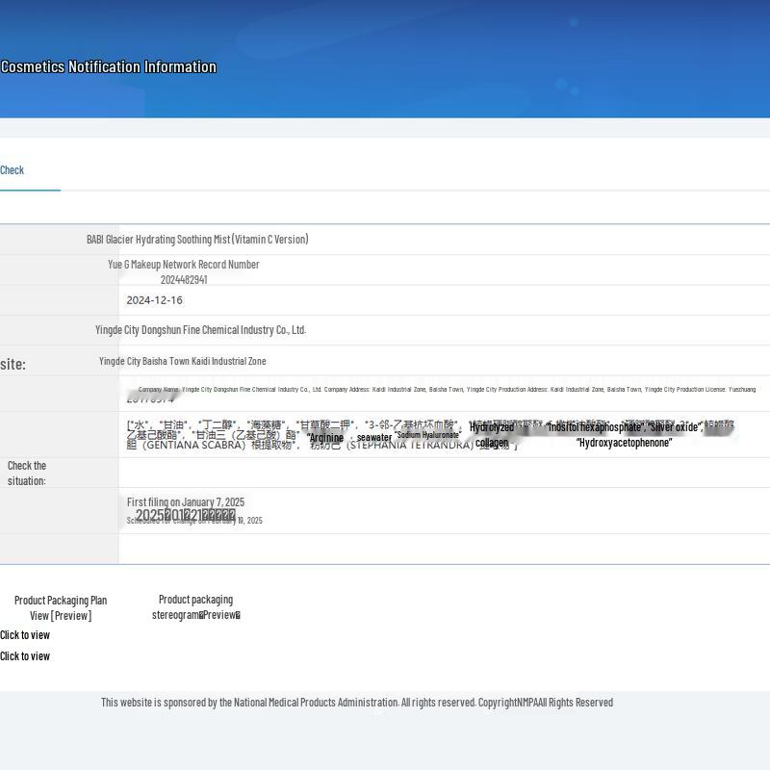
Task: Click the Cosmetics Notification Information heading
Action: [108, 67]
